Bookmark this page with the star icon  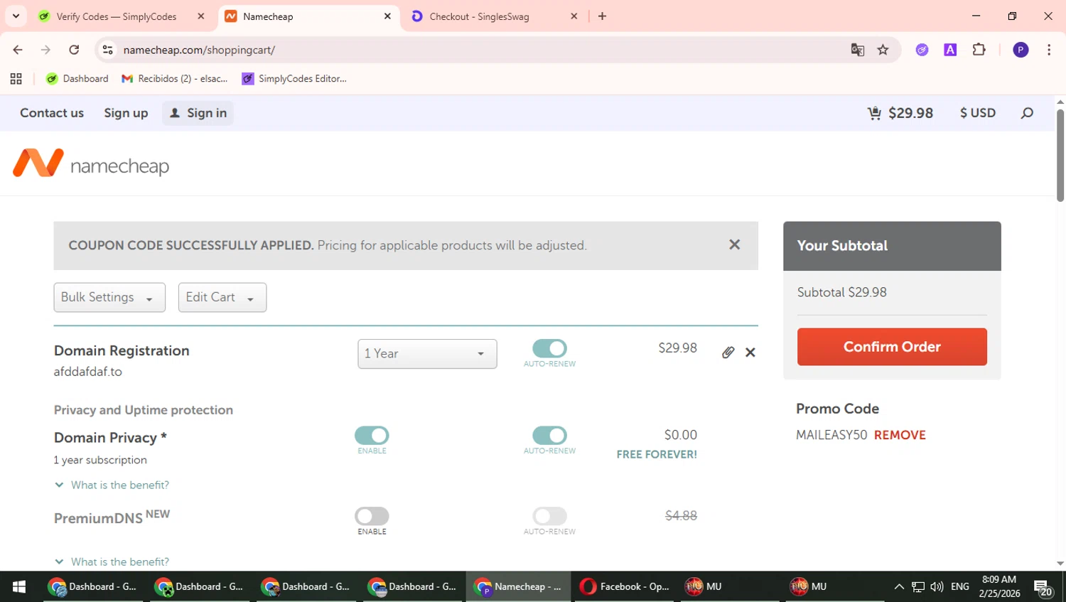(883, 50)
